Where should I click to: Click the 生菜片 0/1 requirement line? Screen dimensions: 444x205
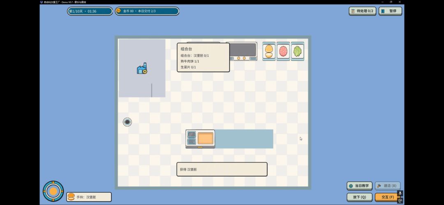click(188, 67)
